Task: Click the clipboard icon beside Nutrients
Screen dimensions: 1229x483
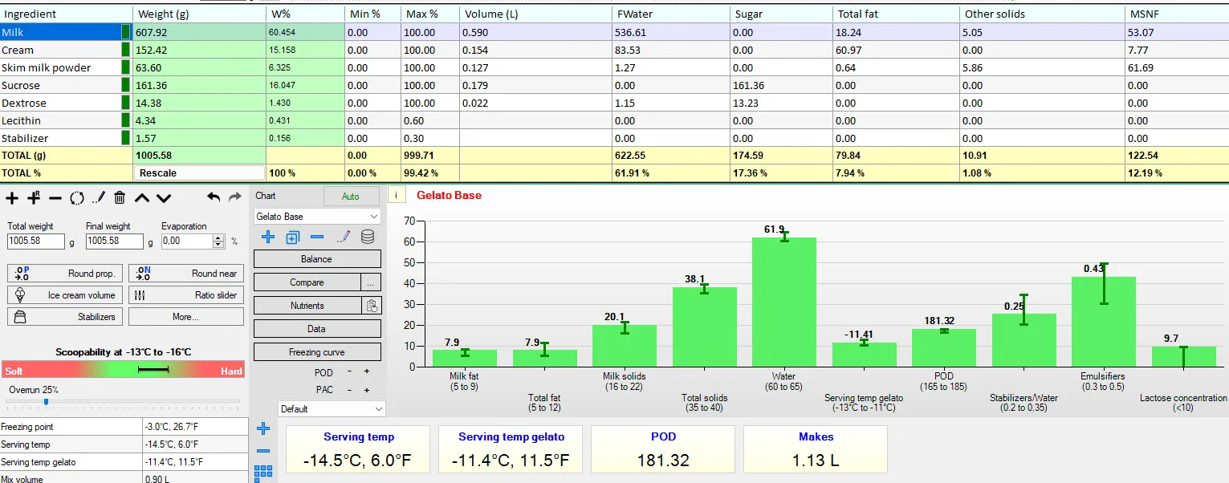Action: pos(372,306)
